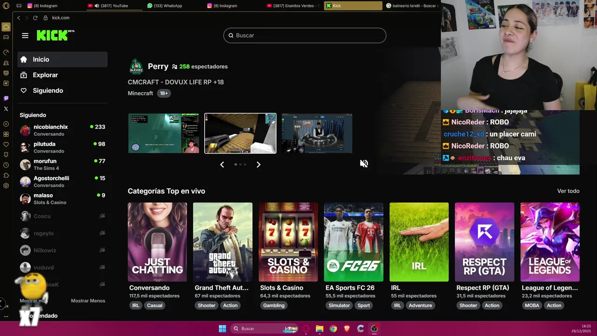This screenshot has width=597, height=336.
Task: Launch Google Chrome from taskbar
Action: pyautogui.click(x=333, y=329)
